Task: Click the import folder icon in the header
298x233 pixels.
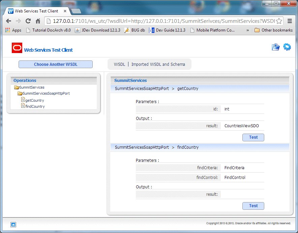Action: click(275, 47)
